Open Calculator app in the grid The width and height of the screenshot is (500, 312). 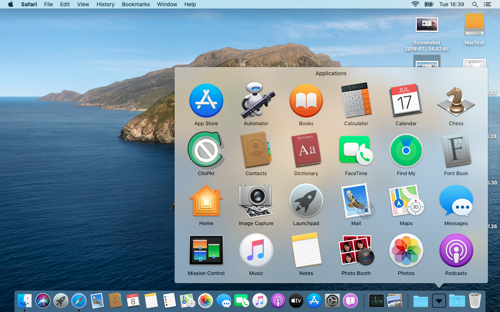356,101
